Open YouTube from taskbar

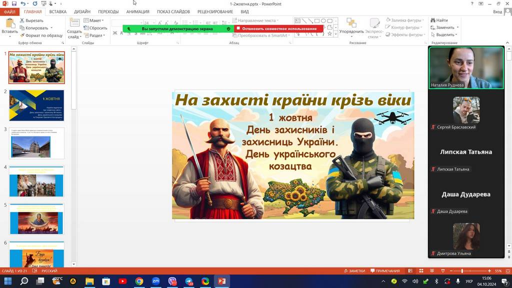[123, 281]
